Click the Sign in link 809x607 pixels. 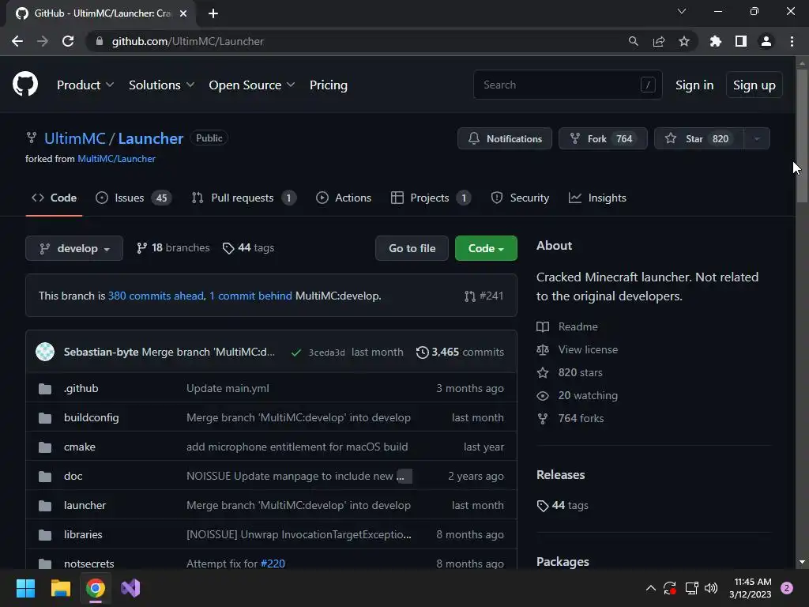(694, 85)
